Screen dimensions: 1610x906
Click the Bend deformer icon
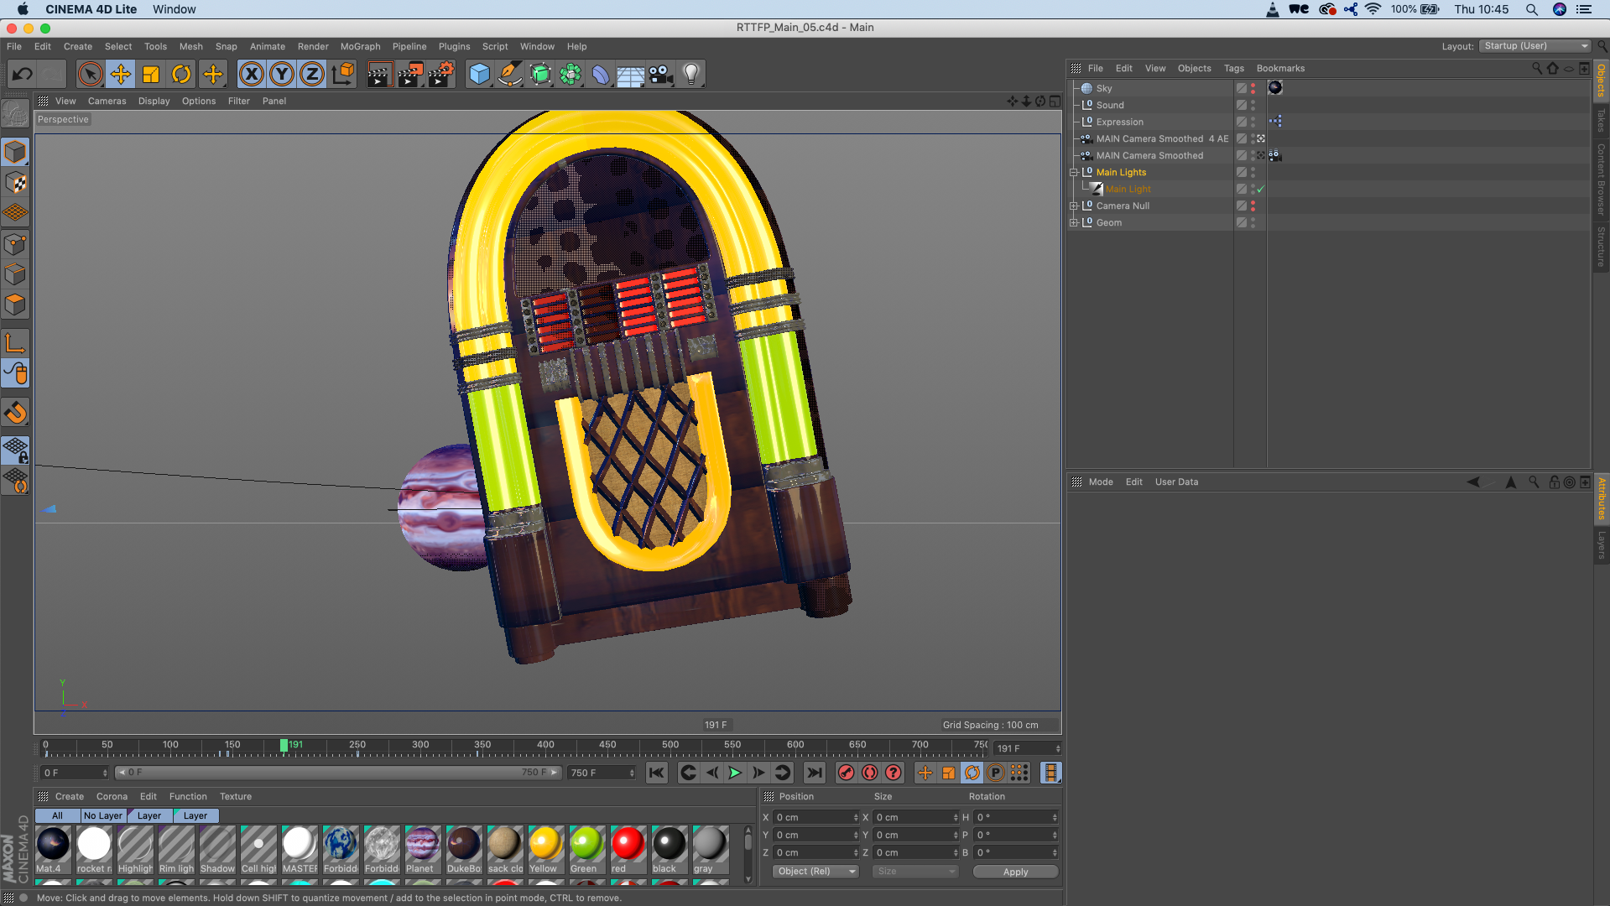(601, 75)
